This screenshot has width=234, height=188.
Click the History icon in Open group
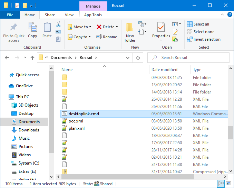click(175, 39)
